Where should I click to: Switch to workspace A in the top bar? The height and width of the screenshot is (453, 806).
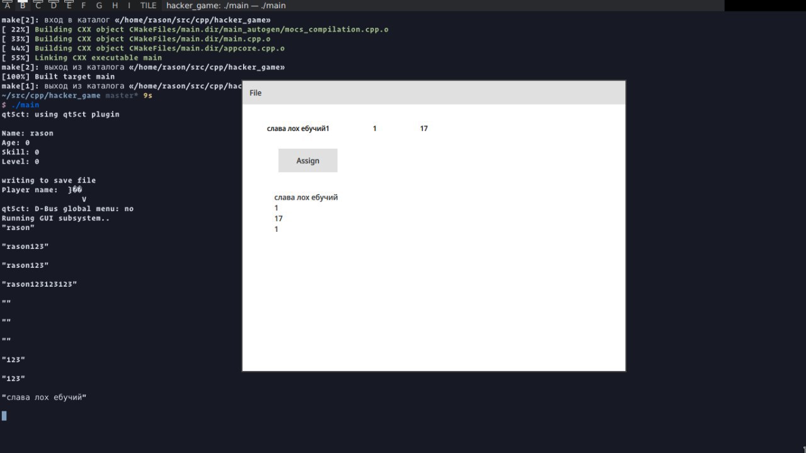pos(8,6)
